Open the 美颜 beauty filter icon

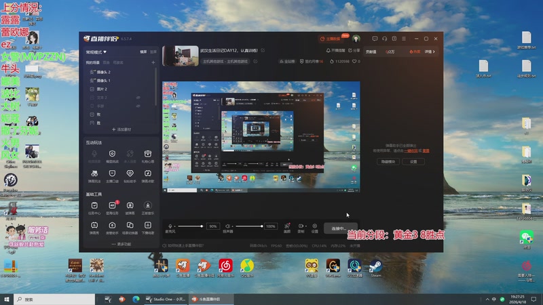287,226
